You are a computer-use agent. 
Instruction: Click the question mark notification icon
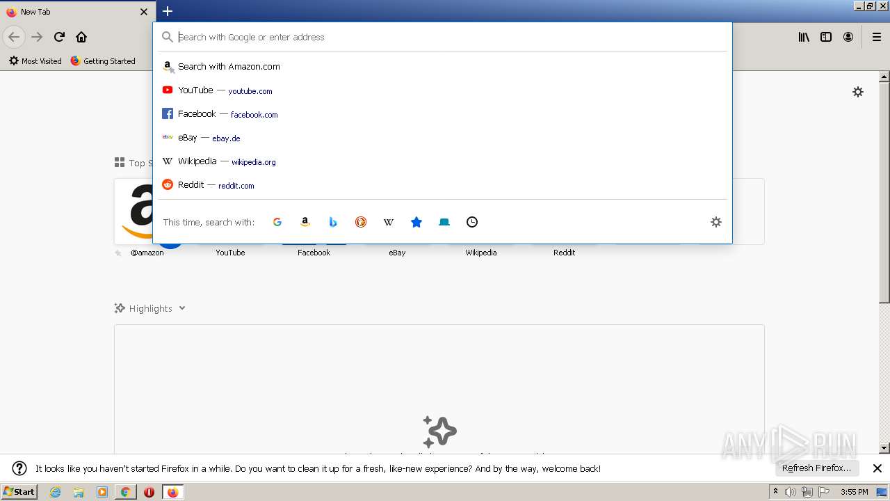[x=19, y=468]
